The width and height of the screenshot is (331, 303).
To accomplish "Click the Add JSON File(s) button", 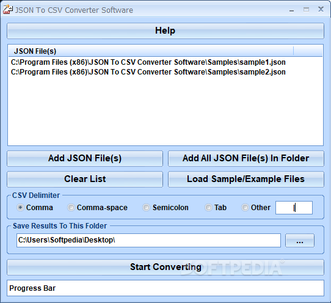I will 85,158.
